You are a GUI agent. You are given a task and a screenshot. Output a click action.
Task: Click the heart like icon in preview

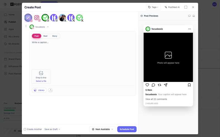click(x=147, y=85)
